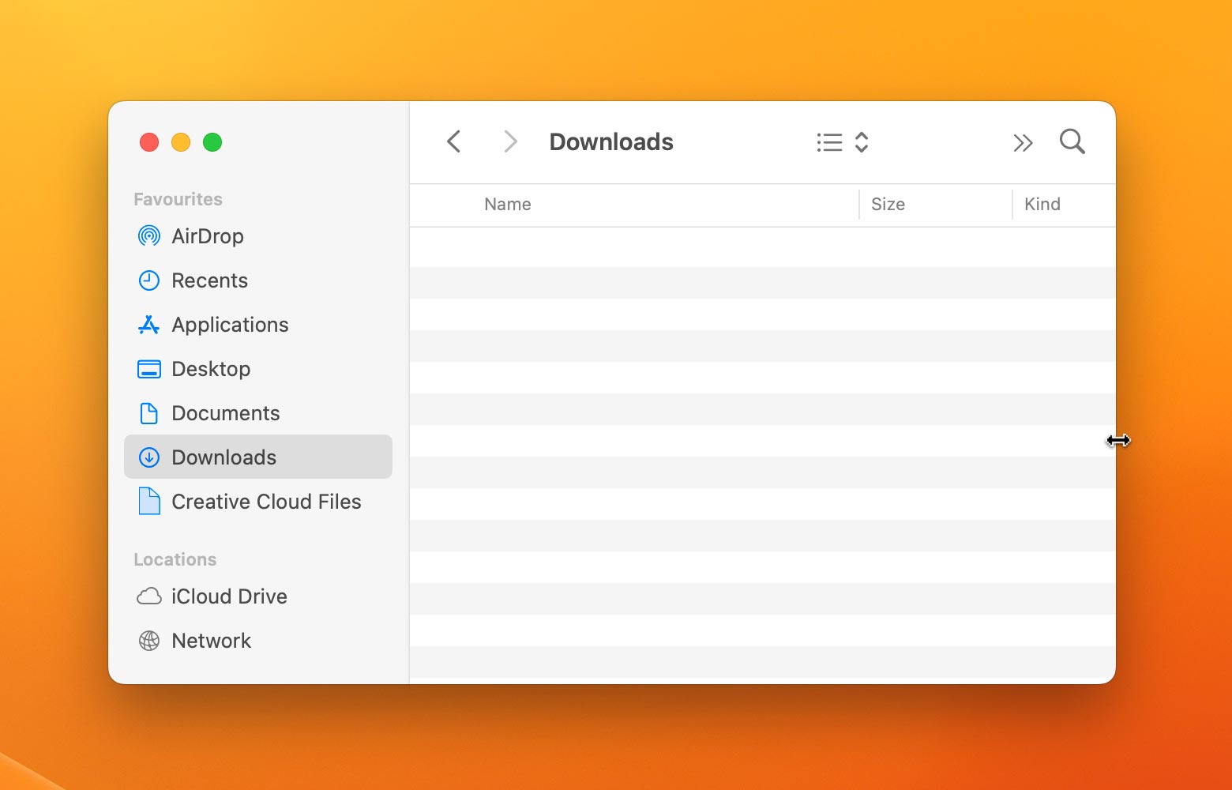Open search with the magnifying glass

(x=1072, y=142)
